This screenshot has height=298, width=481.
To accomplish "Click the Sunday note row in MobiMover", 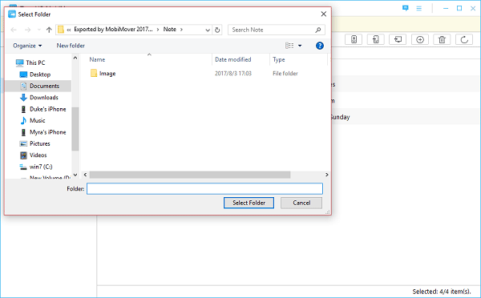I will (x=406, y=117).
